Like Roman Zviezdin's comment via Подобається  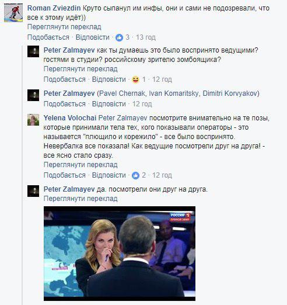(48, 37)
